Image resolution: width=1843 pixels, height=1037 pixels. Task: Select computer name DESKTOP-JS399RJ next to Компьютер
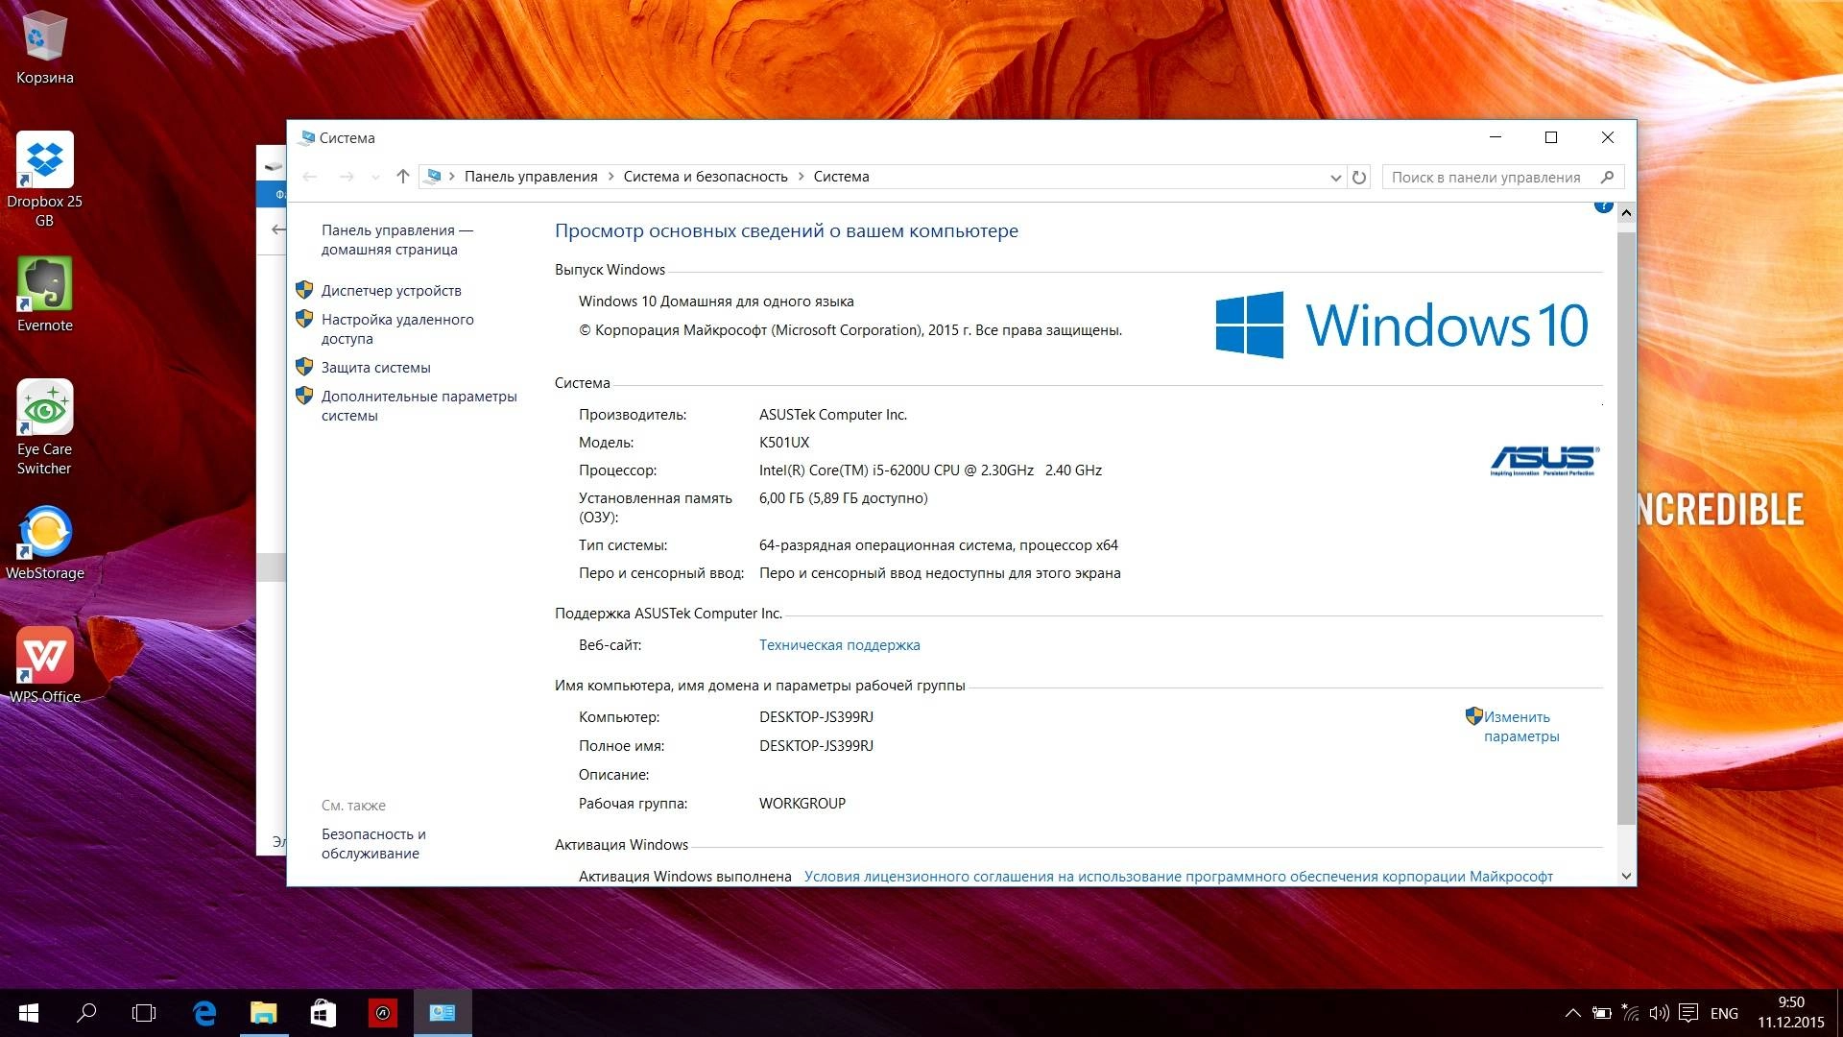pos(816,717)
